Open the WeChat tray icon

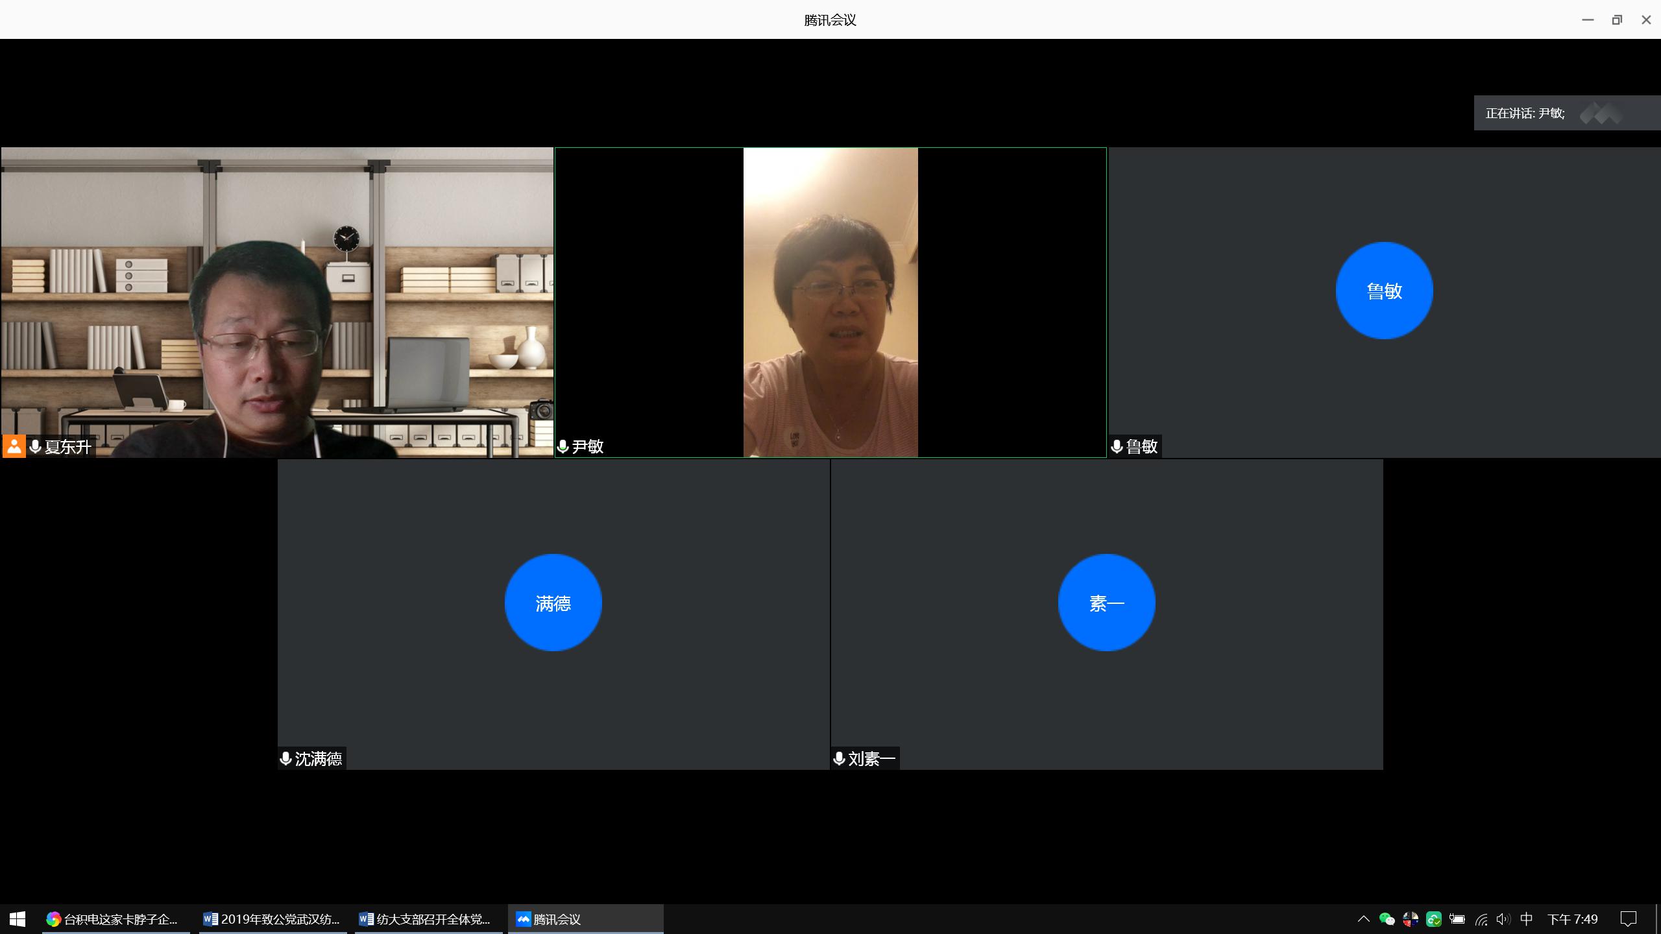[1387, 919]
